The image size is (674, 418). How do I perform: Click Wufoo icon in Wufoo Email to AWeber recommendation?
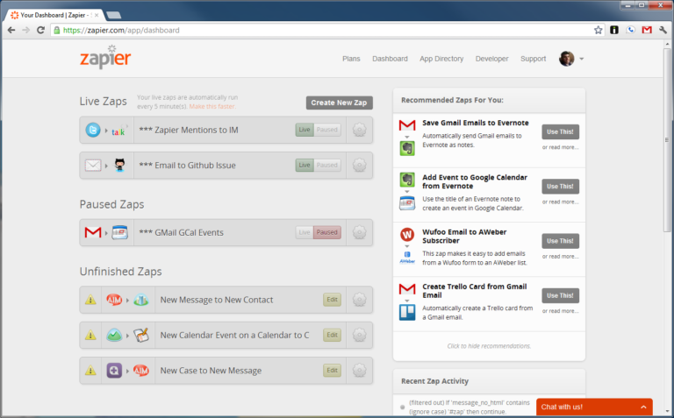407,234
